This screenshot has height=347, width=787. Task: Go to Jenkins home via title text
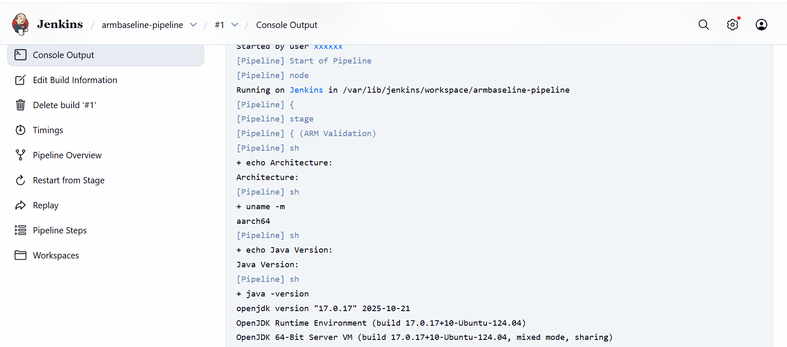click(x=60, y=24)
